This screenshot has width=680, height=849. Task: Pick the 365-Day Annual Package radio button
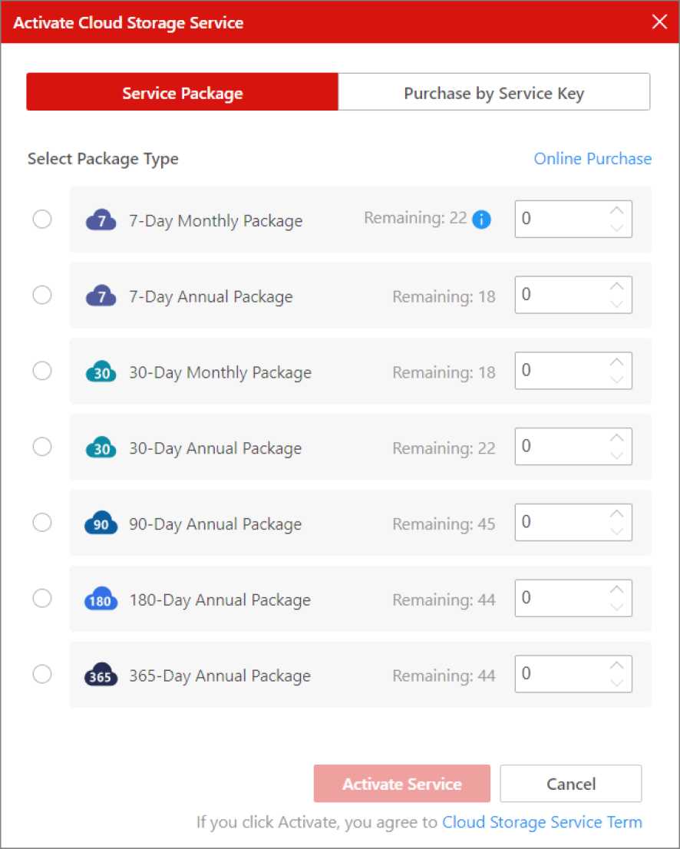[x=42, y=675]
